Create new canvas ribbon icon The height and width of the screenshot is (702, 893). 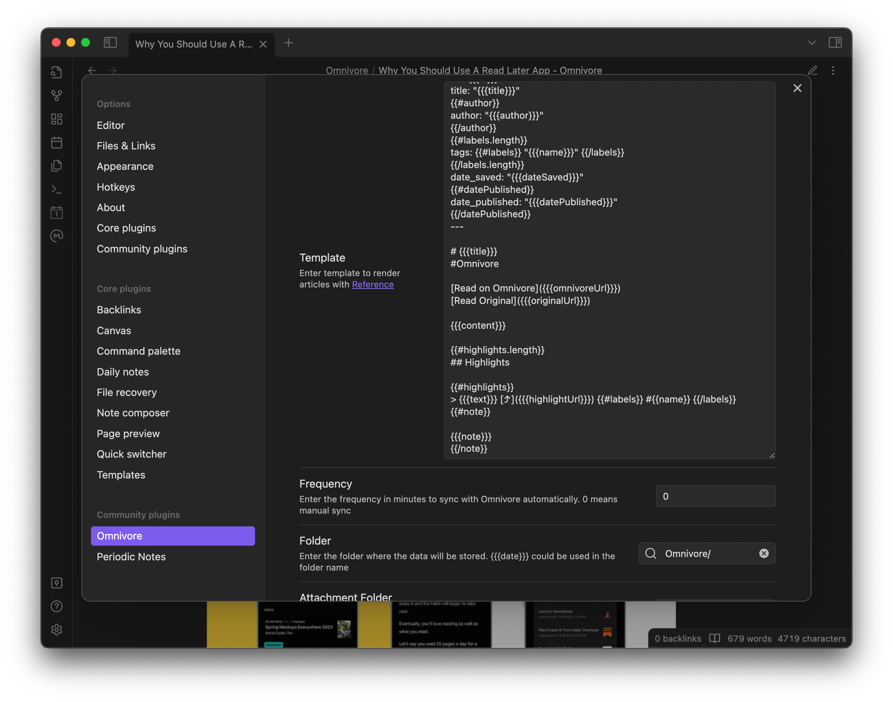[x=56, y=119]
